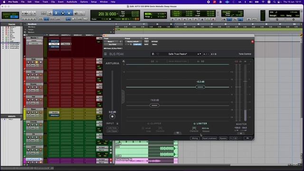Select the Pencil tool
The height and width of the screenshot is (171, 304).
82,13
